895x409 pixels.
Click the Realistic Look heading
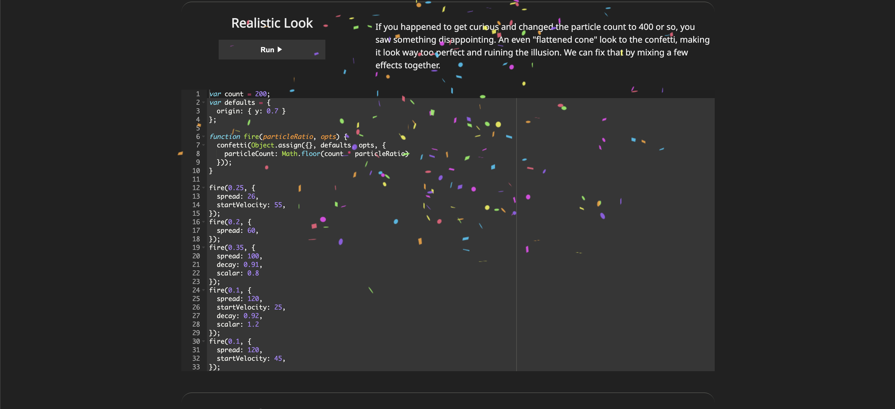coord(272,23)
